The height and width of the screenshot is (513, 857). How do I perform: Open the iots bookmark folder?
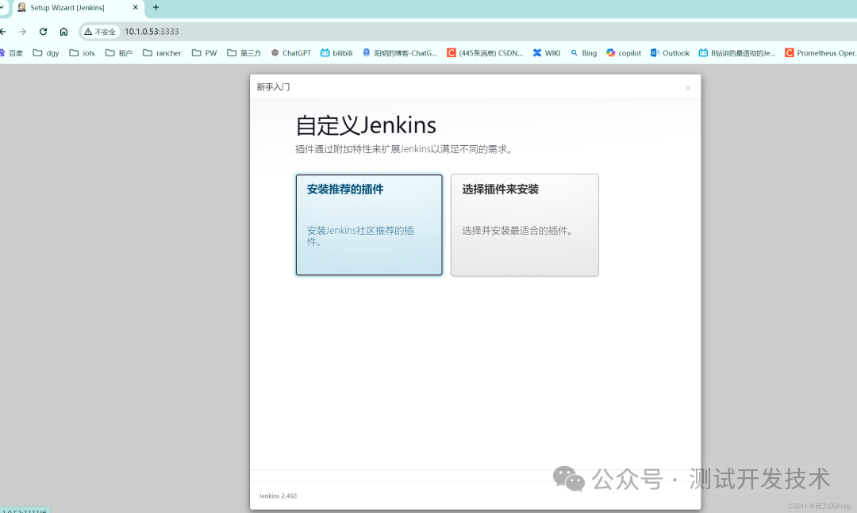point(82,53)
